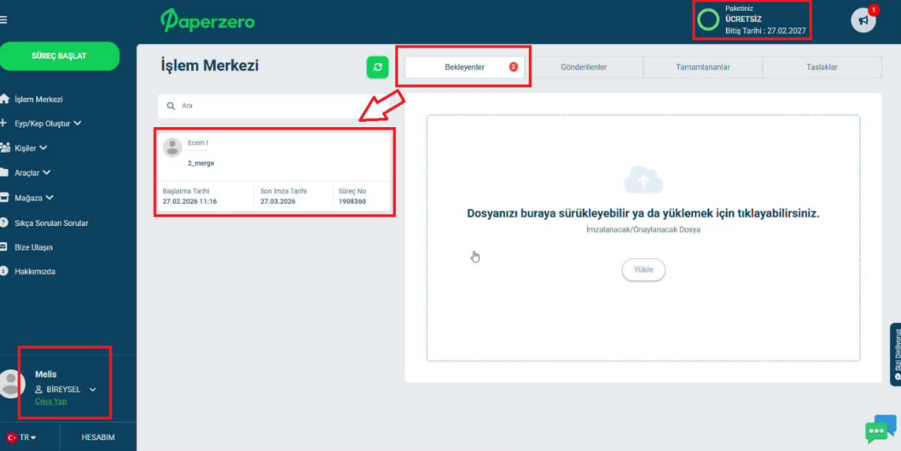Click the file drop zone area
Viewport: 901px width, 451px height.
click(643, 238)
